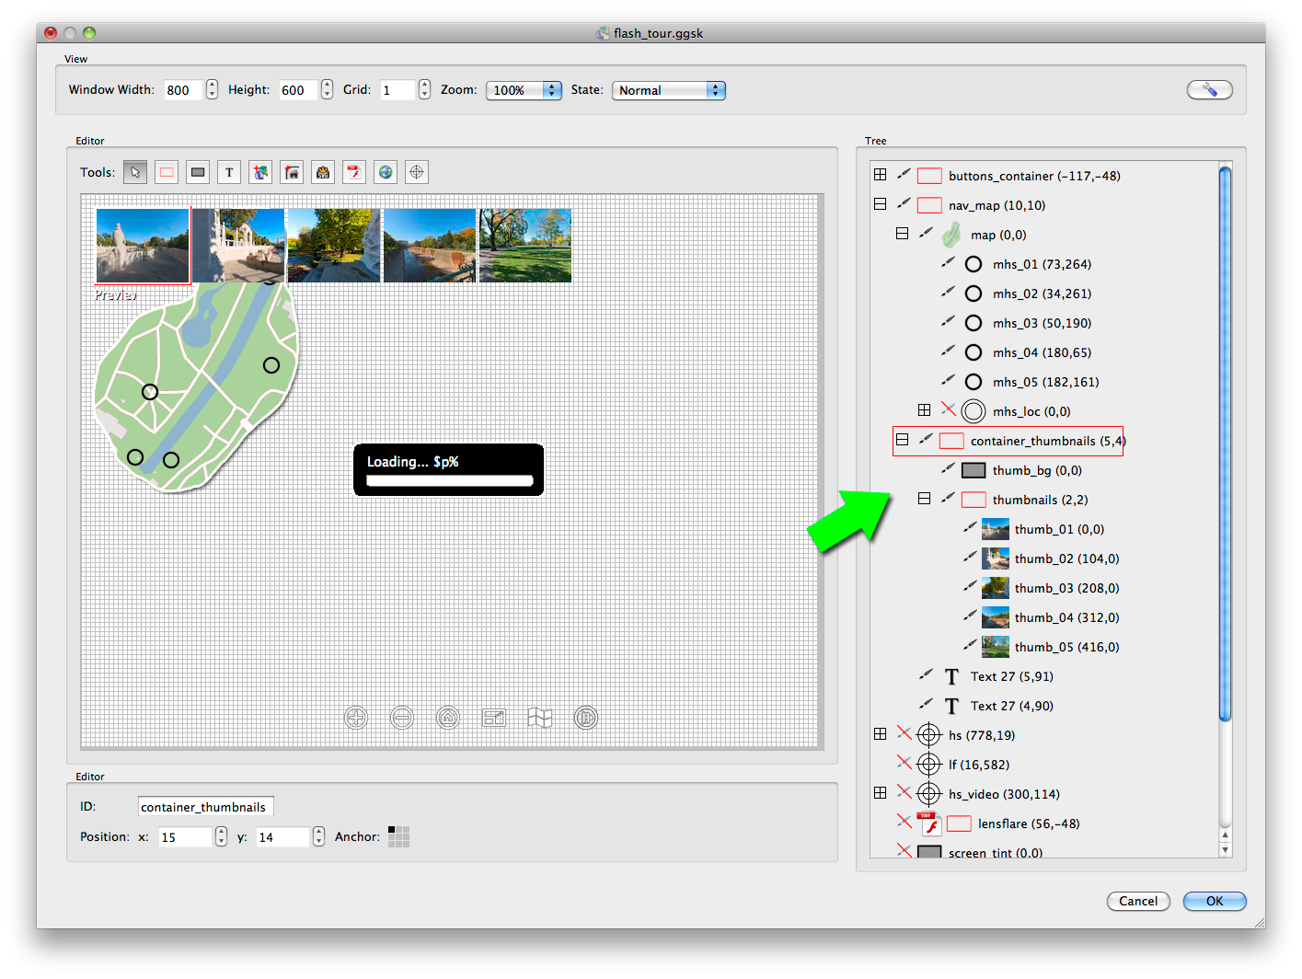
Task: Pick the SVG import tool
Action: 323,172
